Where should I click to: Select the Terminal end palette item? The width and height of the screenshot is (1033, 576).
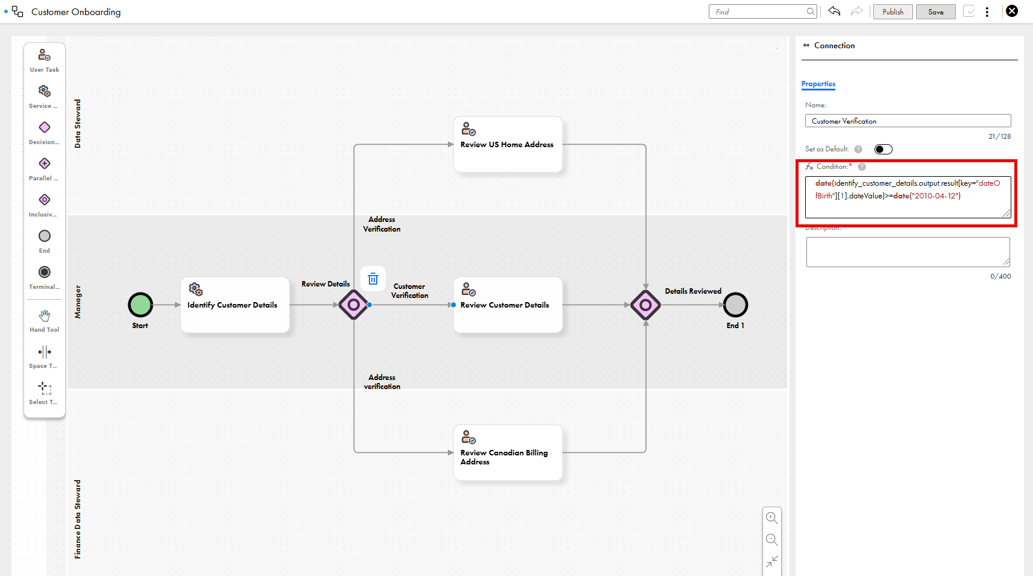coord(44,278)
